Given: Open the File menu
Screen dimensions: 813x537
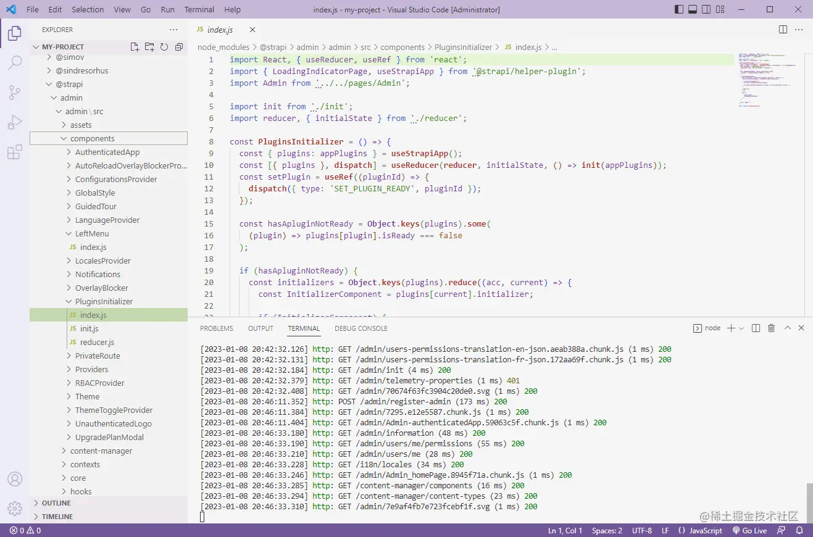Looking at the screenshot, I should click(x=33, y=9).
